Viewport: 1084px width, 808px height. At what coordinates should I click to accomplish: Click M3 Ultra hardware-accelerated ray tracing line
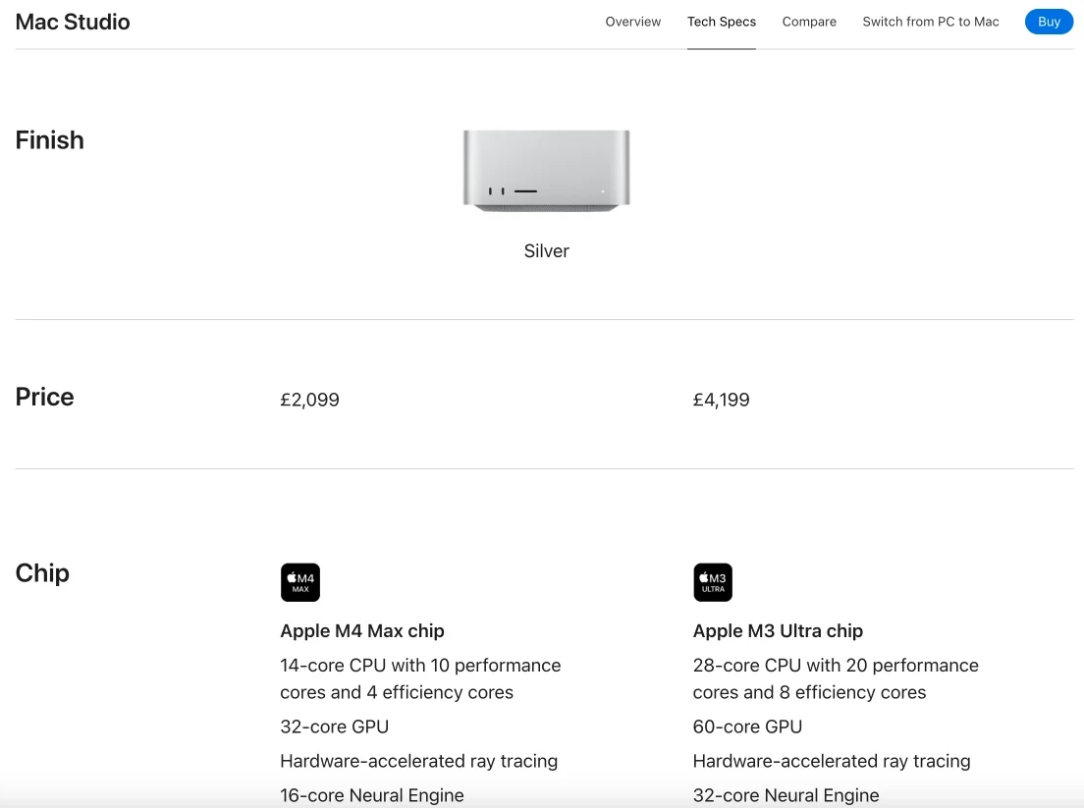832,761
